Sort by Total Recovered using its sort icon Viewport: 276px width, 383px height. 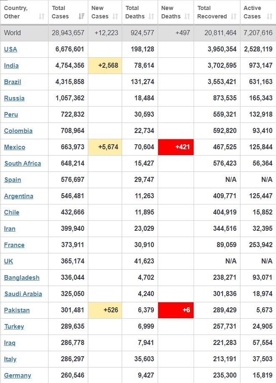coord(233,16)
